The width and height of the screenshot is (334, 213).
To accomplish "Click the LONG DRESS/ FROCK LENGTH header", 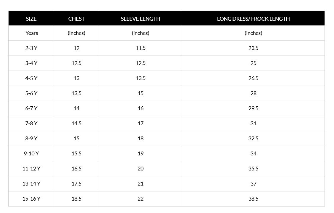I will (x=253, y=19).
